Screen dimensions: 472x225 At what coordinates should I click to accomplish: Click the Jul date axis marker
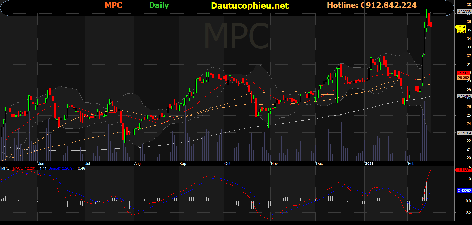tap(87, 164)
